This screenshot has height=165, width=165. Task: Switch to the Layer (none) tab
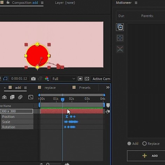[x=65, y=3]
